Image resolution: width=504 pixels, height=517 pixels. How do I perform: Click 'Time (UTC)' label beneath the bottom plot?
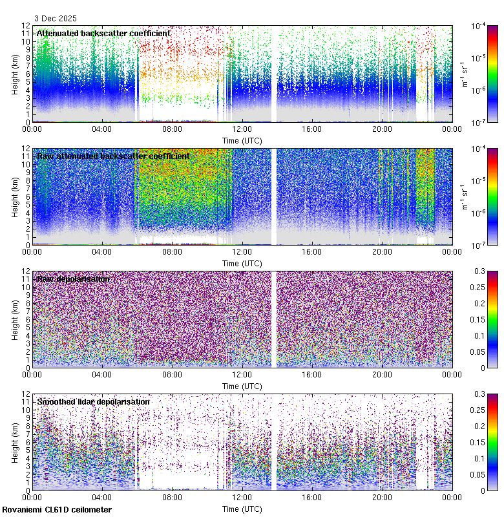(242, 509)
